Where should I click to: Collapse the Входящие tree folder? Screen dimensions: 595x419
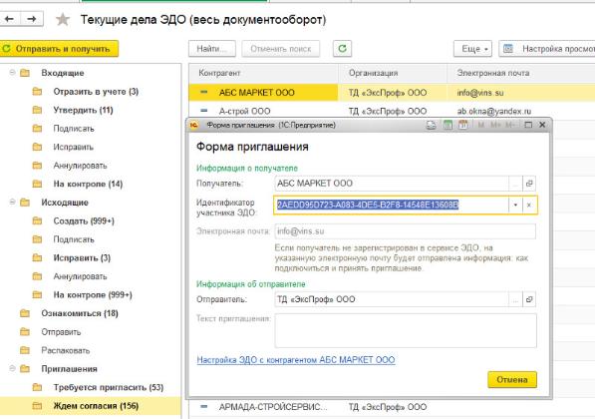[x=12, y=72]
